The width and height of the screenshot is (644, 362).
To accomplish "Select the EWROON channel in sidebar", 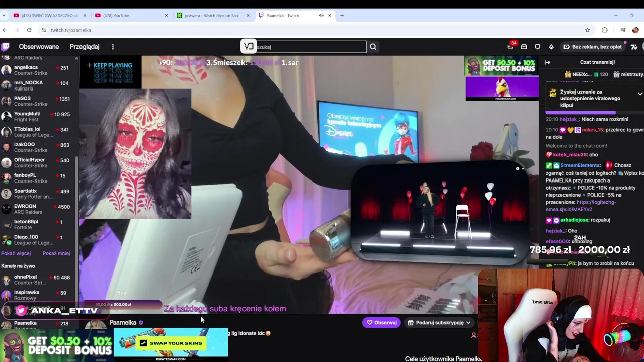I will 38,209.
